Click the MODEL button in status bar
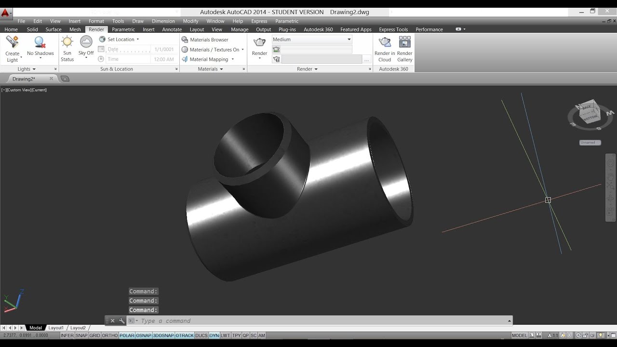This screenshot has height=347, width=617. tap(519, 335)
